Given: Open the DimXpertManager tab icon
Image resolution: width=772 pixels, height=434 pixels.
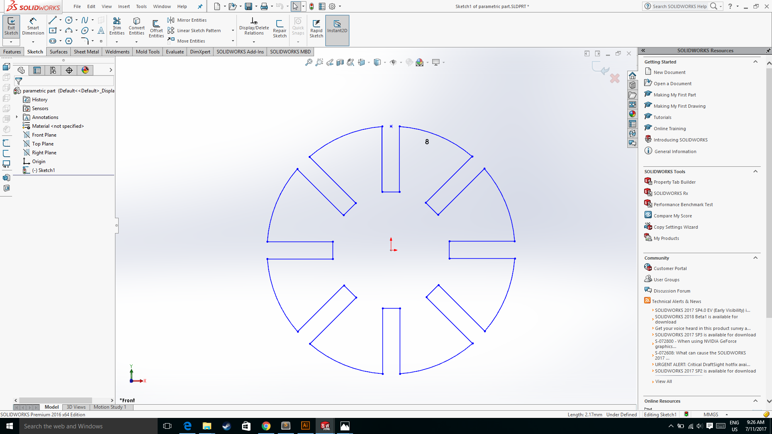Looking at the screenshot, I should coord(69,70).
